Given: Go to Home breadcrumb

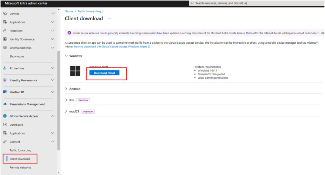Looking at the screenshot, I should pyautogui.click(x=69, y=11).
